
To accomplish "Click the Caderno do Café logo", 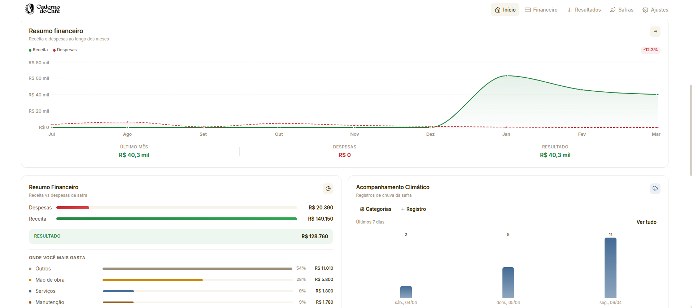I will 43,9.
